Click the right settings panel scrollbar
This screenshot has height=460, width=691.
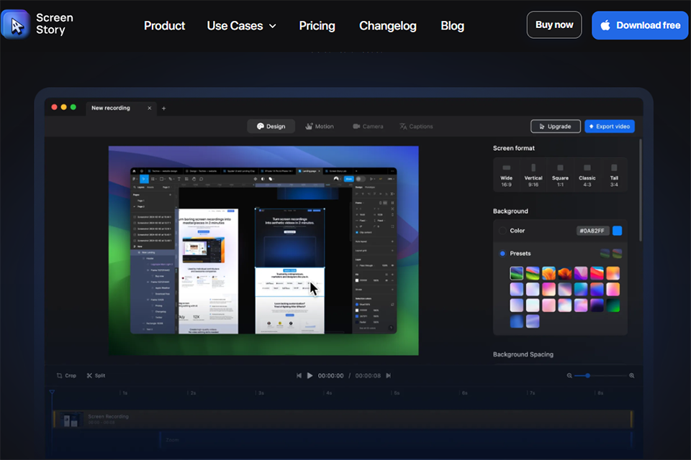641,190
